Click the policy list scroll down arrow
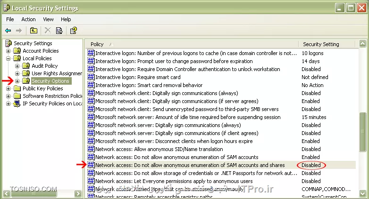The width and height of the screenshot is (369, 199). pos(363,193)
